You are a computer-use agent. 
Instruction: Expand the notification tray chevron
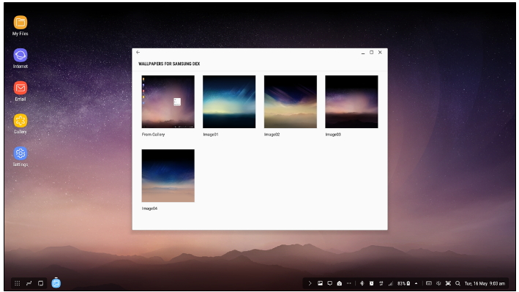tap(310, 283)
